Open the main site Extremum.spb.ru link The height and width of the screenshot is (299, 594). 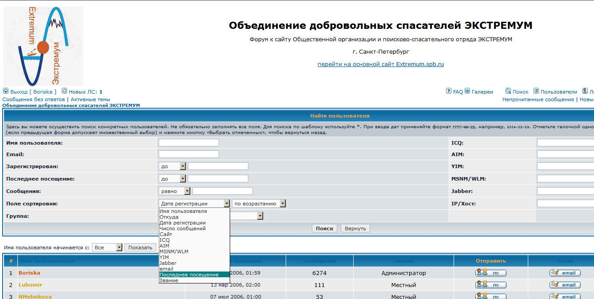(x=380, y=64)
